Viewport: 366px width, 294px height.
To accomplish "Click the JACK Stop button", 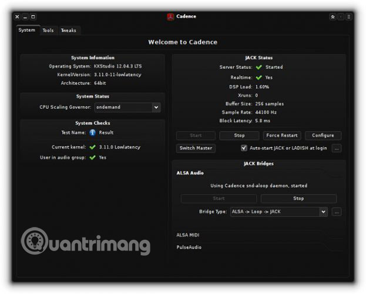I will 239,136.
